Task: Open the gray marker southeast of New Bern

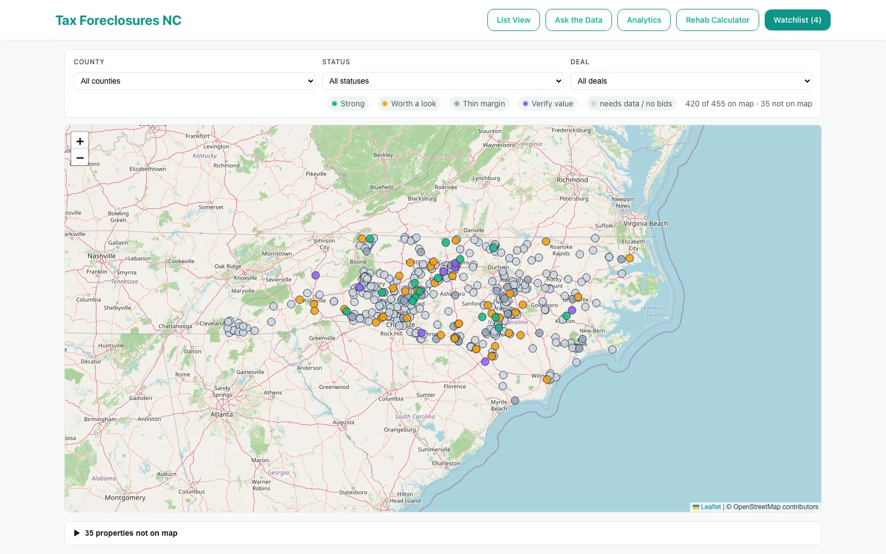Action: [x=612, y=350]
